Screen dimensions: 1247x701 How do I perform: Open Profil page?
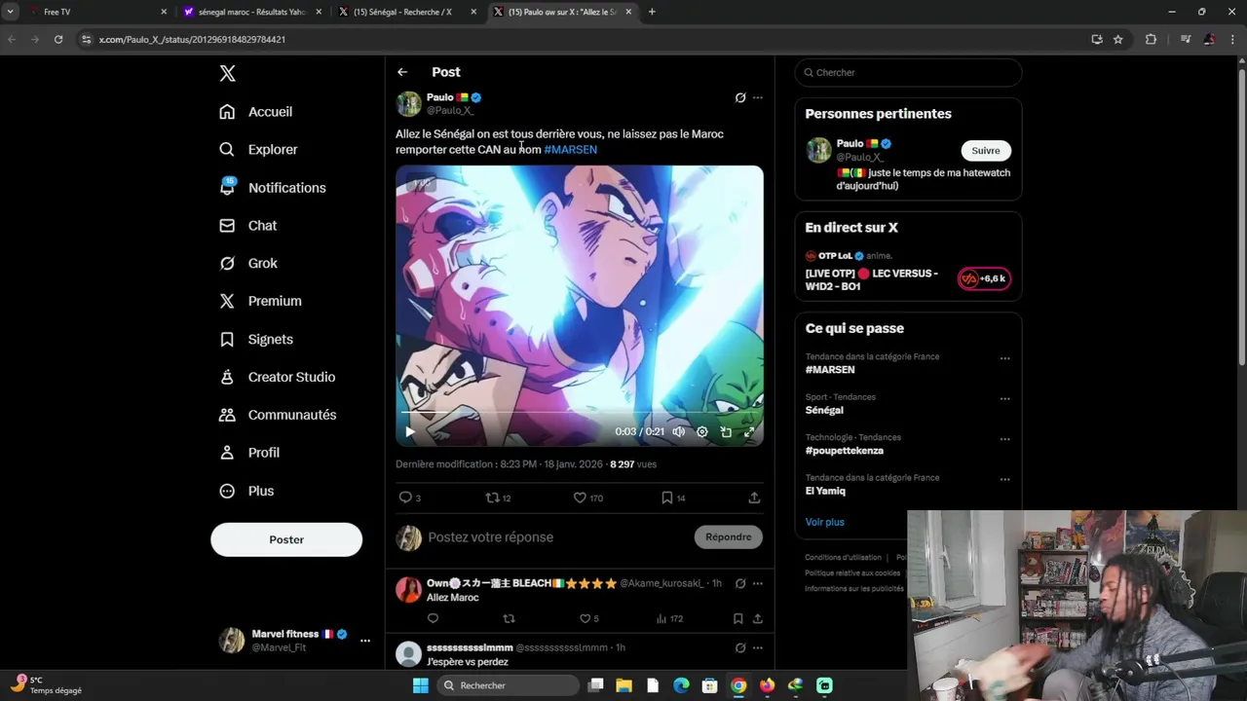[249, 453]
